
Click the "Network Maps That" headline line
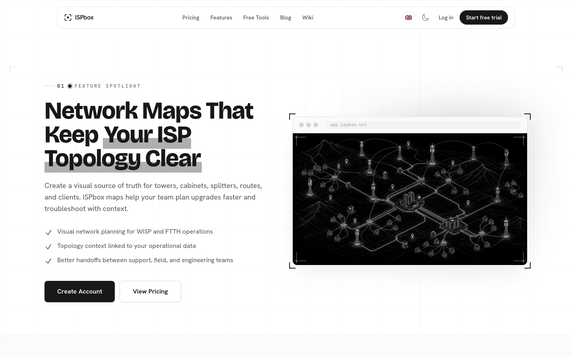pyautogui.click(x=149, y=110)
